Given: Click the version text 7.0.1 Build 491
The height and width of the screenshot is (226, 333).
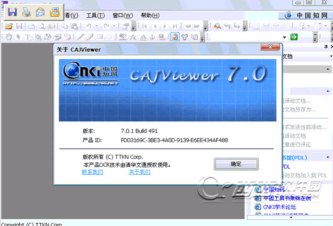Looking at the screenshot, I should (x=140, y=131).
